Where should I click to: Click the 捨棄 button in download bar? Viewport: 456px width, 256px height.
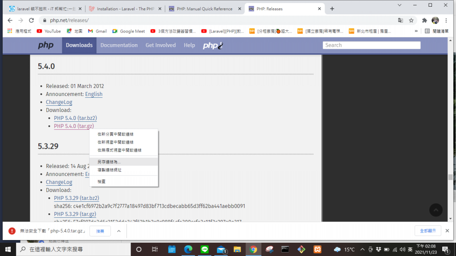(x=100, y=231)
